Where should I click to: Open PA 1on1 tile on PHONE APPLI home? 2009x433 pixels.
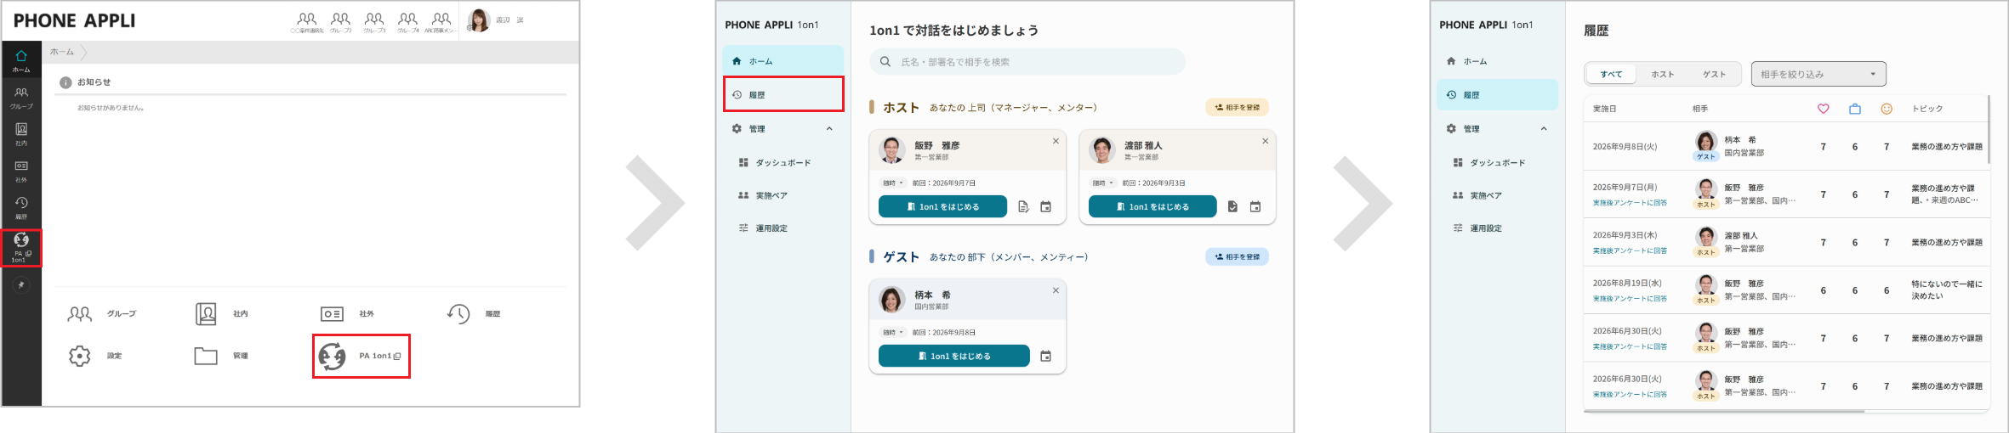pyautogui.click(x=361, y=356)
